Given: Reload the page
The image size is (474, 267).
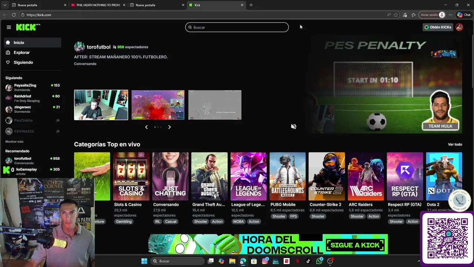Looking at the screenshot, I should coord(14,15).
